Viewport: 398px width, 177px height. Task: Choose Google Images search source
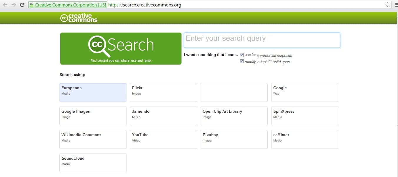point(93,116)
